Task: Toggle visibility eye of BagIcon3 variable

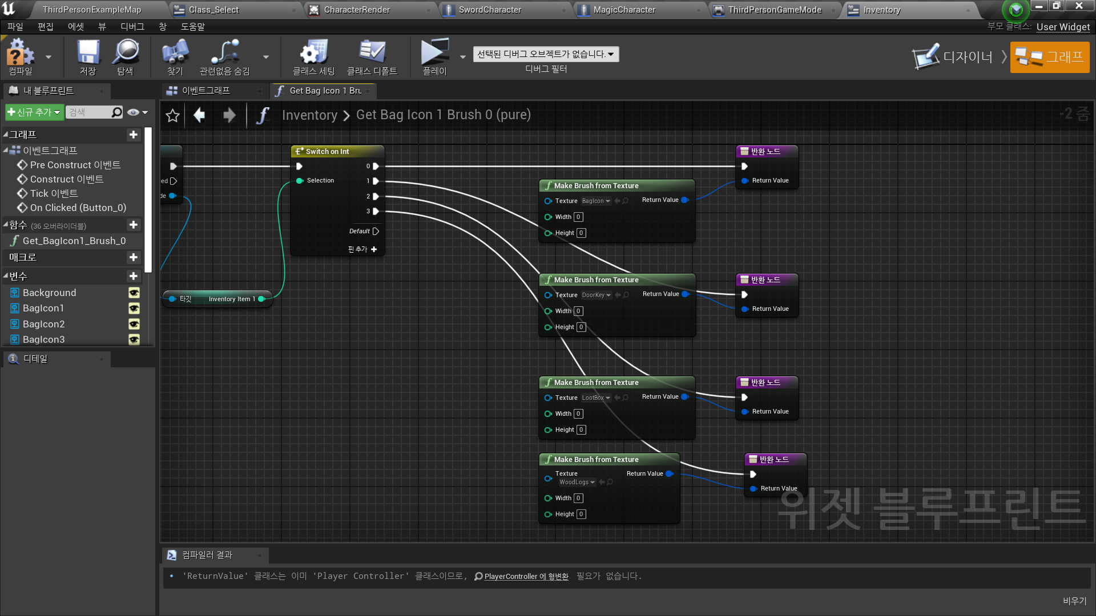Action: 134,340
